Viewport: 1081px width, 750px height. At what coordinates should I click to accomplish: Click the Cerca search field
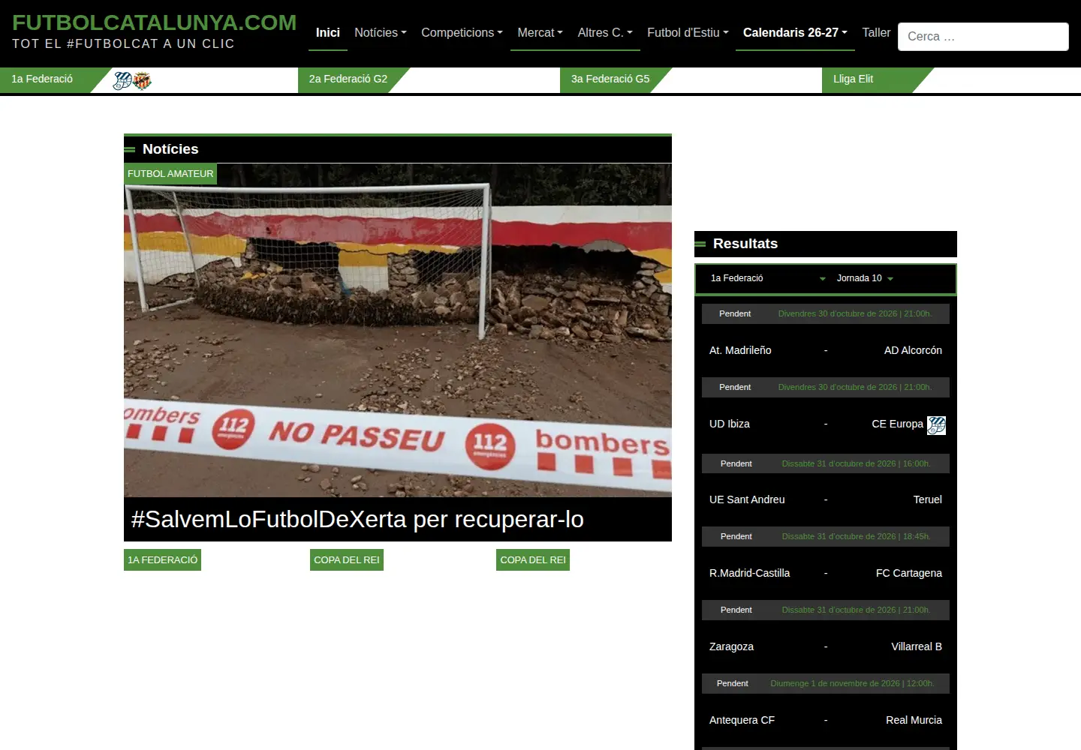tap(983, 36)
